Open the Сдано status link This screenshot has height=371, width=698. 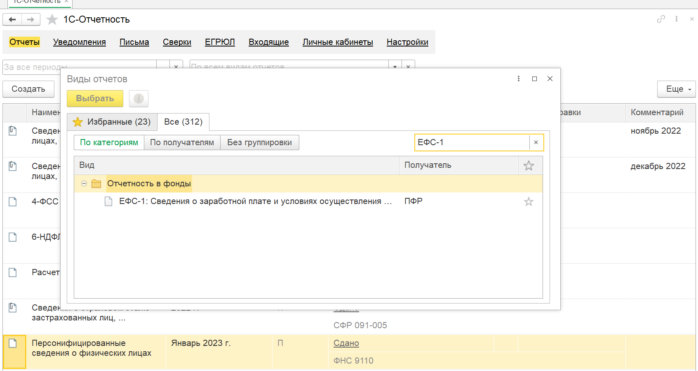coord(346,343)
